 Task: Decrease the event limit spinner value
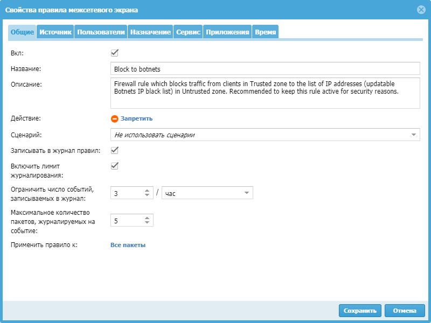tap(147, 195)
